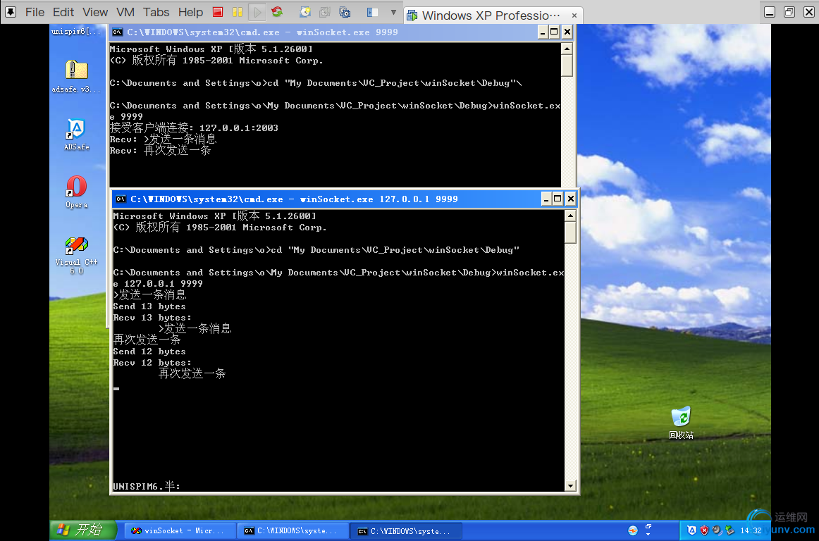Switch to the rightmost cmd taskbar button

pyautogui.click(x=405, y=531)
